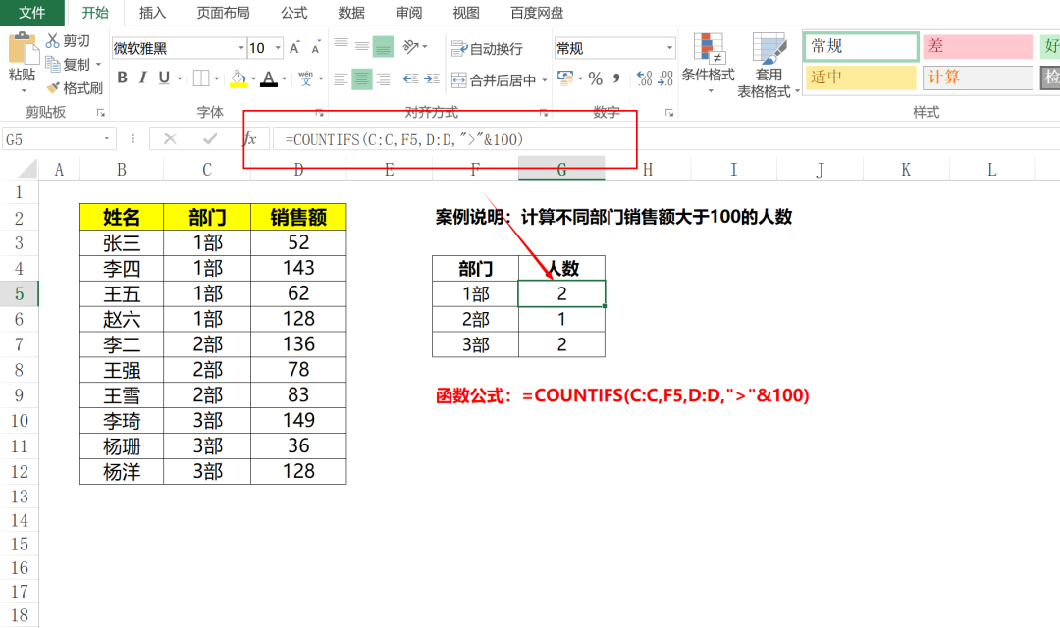Viewport: 1060px width, 628px height.
Task: Decrease decimal places
Action: coord(665,78)
